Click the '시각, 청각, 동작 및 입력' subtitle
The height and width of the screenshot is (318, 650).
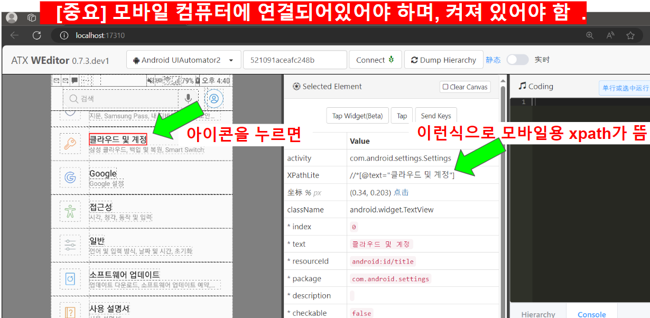[120, 218]
